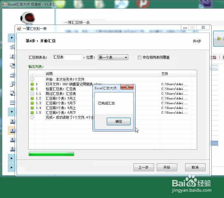The width and height of the screenshot is (224, 198).
Task: Click info icon of the 开始 row
Action: pyautogui.click(x=32, y=79)
